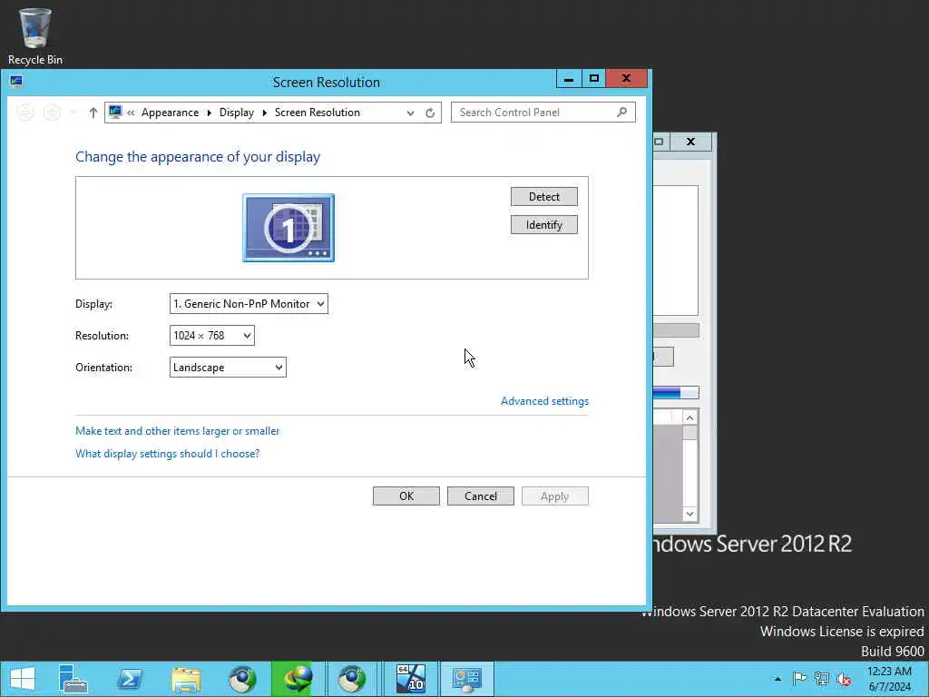Maximize the Screen Resolution window
Viewport: 929px width, 697px height.
click(594, 79)
